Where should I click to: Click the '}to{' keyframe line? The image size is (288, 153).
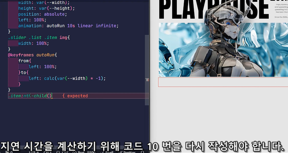click(23, 73)
